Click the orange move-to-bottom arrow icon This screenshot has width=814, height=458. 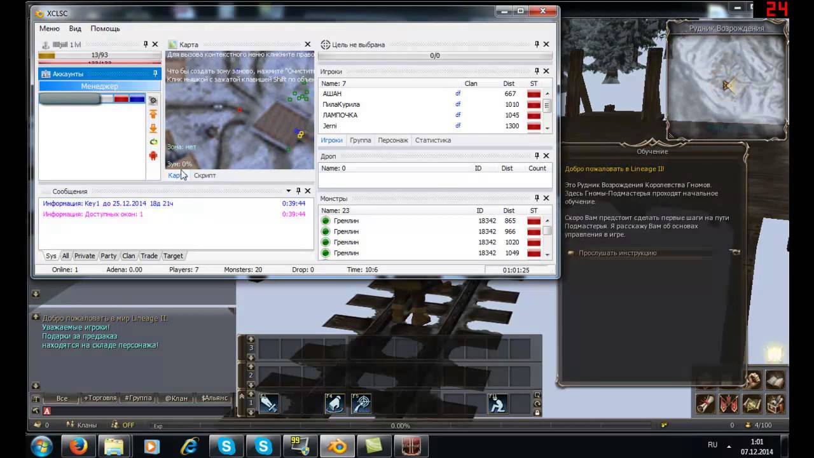tap(153, 128)
